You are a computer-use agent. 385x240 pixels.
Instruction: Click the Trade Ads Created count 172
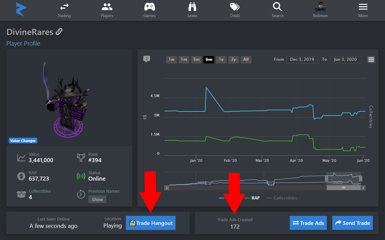point(235,227)
